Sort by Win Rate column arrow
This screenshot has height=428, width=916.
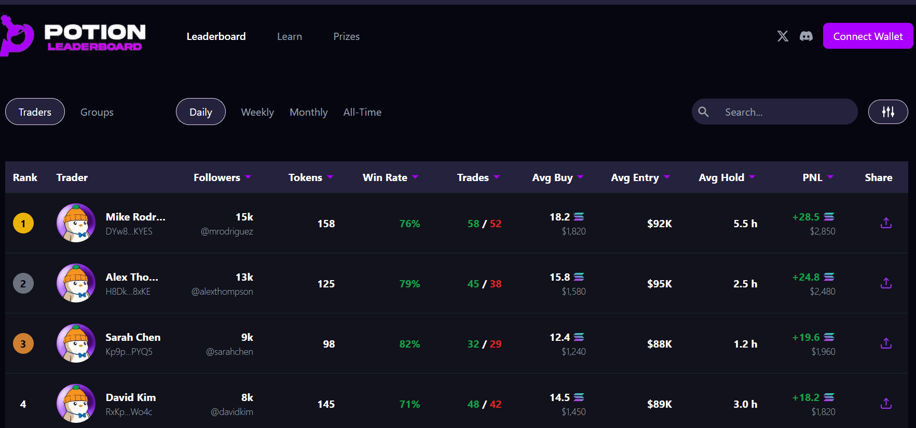[415, 177]
